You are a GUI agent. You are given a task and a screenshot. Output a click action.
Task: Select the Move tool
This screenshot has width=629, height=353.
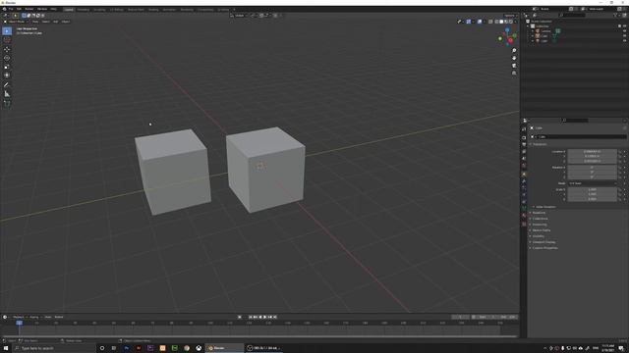click(x=7, y=49)
